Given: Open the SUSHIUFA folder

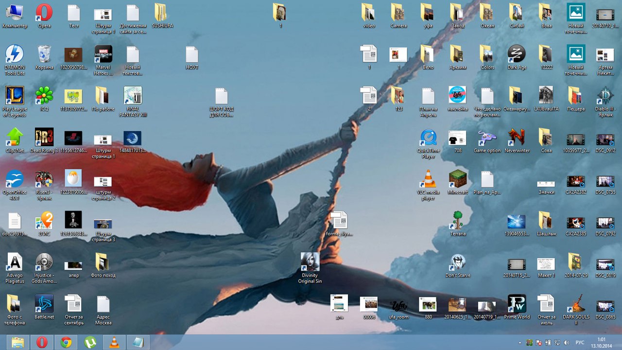Looking at the screenshot, I should (x=162, y=16).
